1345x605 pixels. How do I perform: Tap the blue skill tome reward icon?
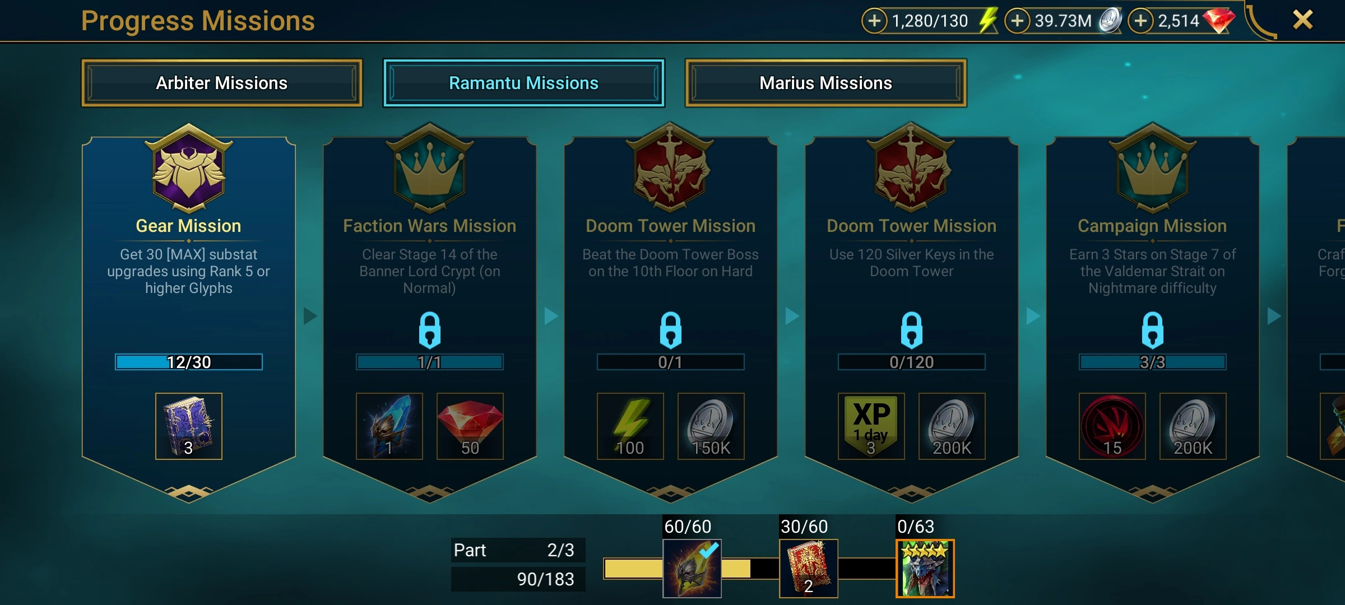click(189, 426)
